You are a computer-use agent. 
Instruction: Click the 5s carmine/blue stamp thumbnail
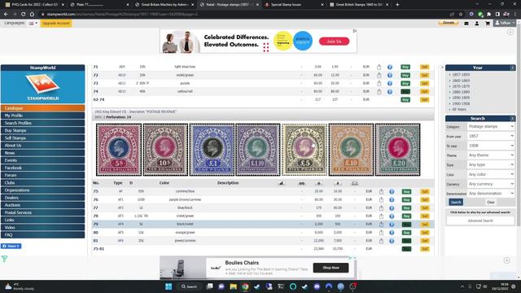tap(119, 150)
